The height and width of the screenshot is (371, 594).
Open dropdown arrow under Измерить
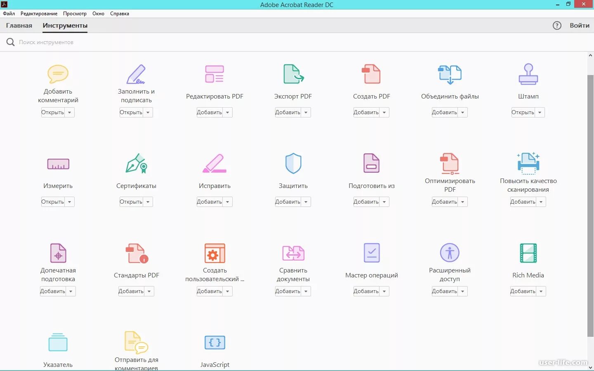70,202
